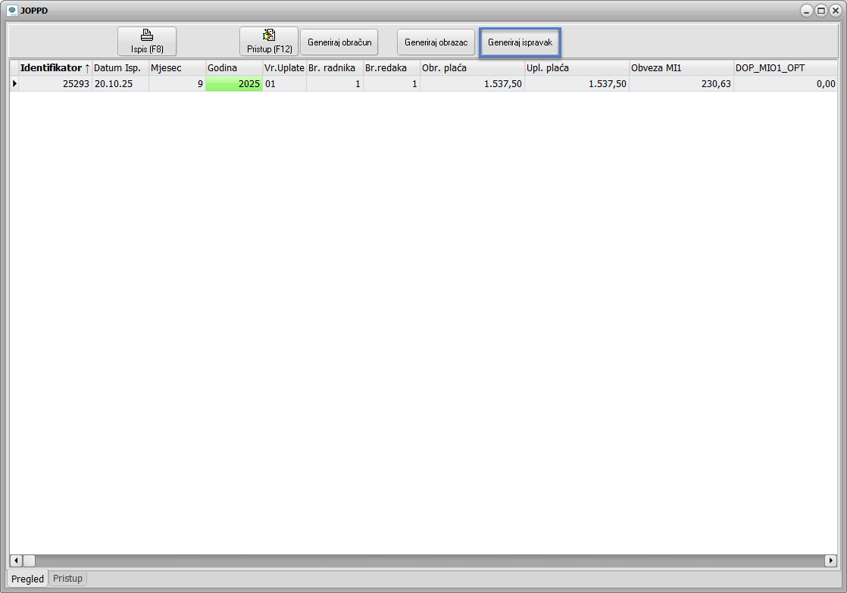This screenshot has height=593, width=847.
Task: Select the green Godina cell 2025
Action: pyautogui.click(x=233, y=84)
